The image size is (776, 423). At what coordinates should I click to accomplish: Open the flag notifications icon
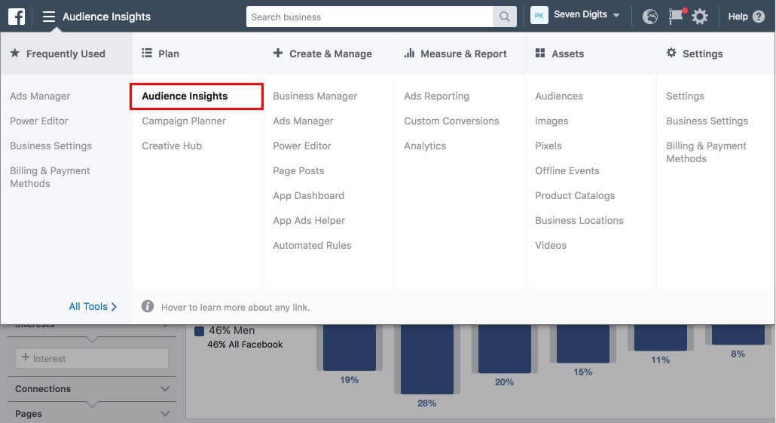(x=677, y=16)
